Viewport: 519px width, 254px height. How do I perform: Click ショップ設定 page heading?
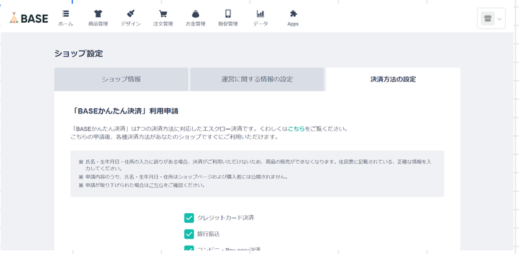[78, 54]
